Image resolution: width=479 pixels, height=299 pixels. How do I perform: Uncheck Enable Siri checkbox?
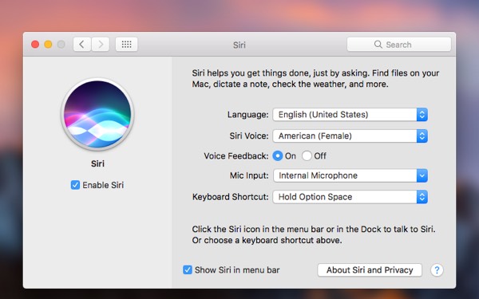tap(75, 185)
